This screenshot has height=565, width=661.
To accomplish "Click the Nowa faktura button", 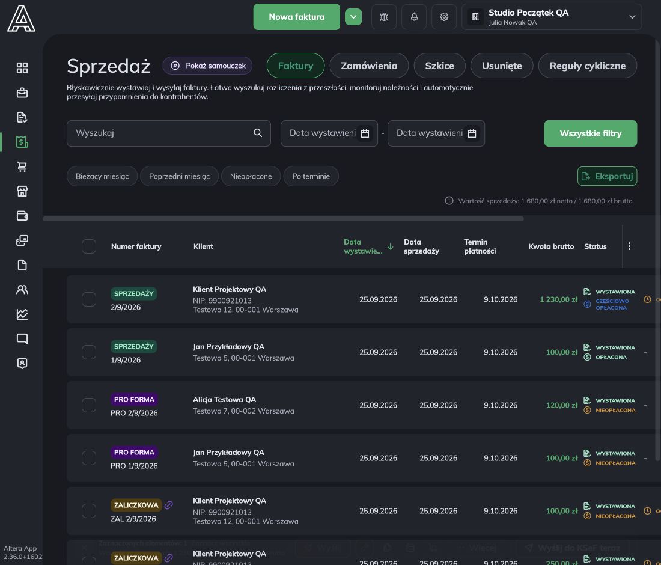I will (296, 17).
